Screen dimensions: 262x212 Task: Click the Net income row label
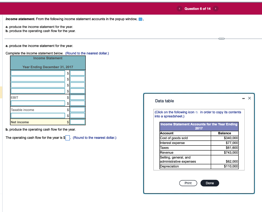pos(20,122)
